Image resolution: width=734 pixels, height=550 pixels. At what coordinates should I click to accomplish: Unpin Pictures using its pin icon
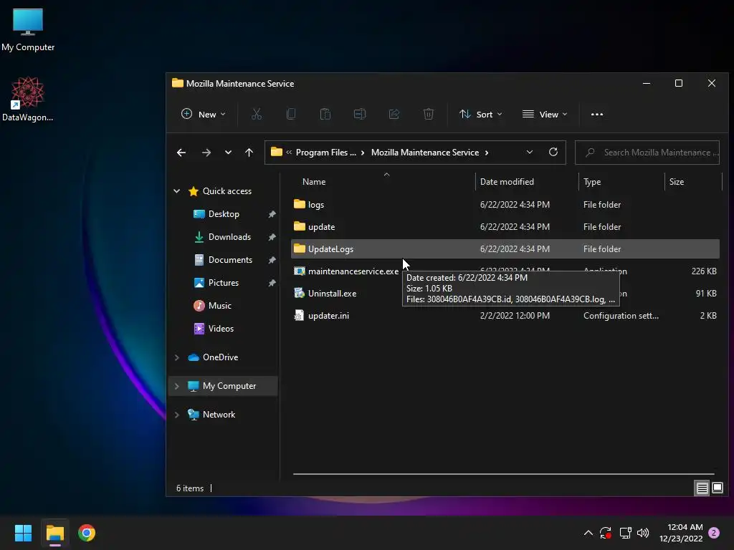[272, 283]
